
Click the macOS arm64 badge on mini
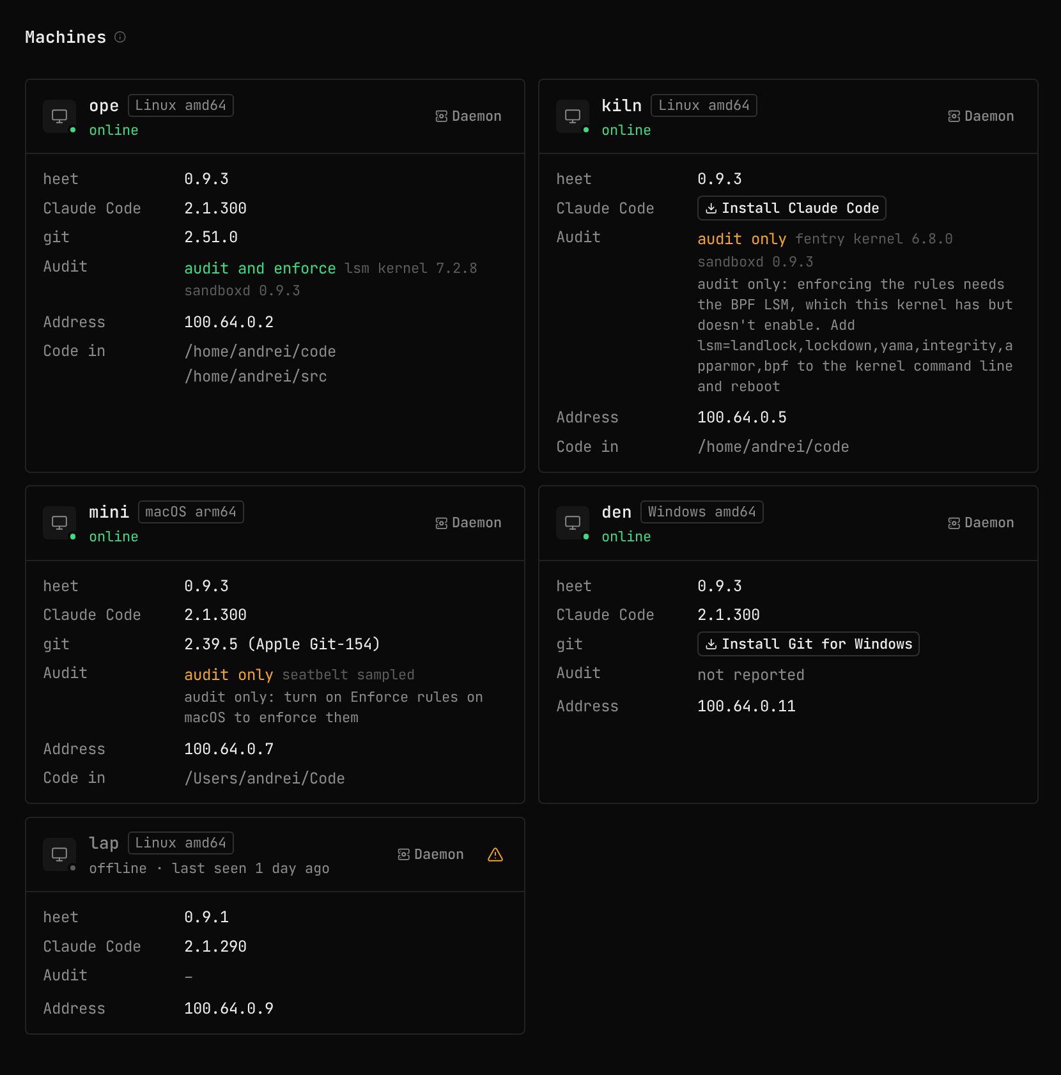[x=190, y=512]
